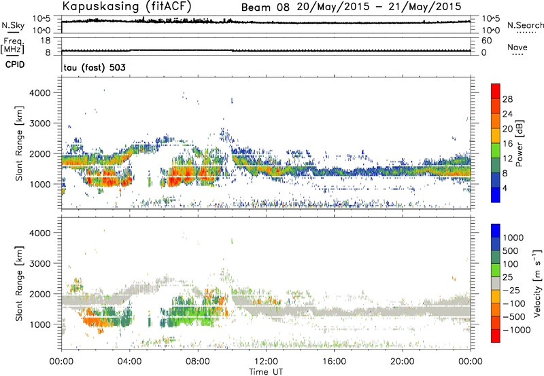Screen dimensions: 544x376
Task: Select the tau (fast) 503 text
Action: point(95,67)
